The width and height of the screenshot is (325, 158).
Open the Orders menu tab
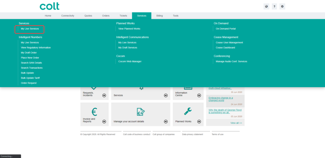click(106, 16)
